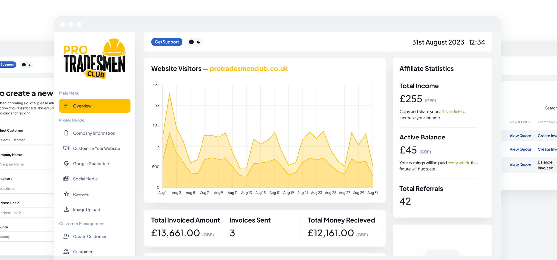Image resolution: width=557 pixels, height=260 pixels.
Task: Open Google Guarantee section
Action: point(91,164)
